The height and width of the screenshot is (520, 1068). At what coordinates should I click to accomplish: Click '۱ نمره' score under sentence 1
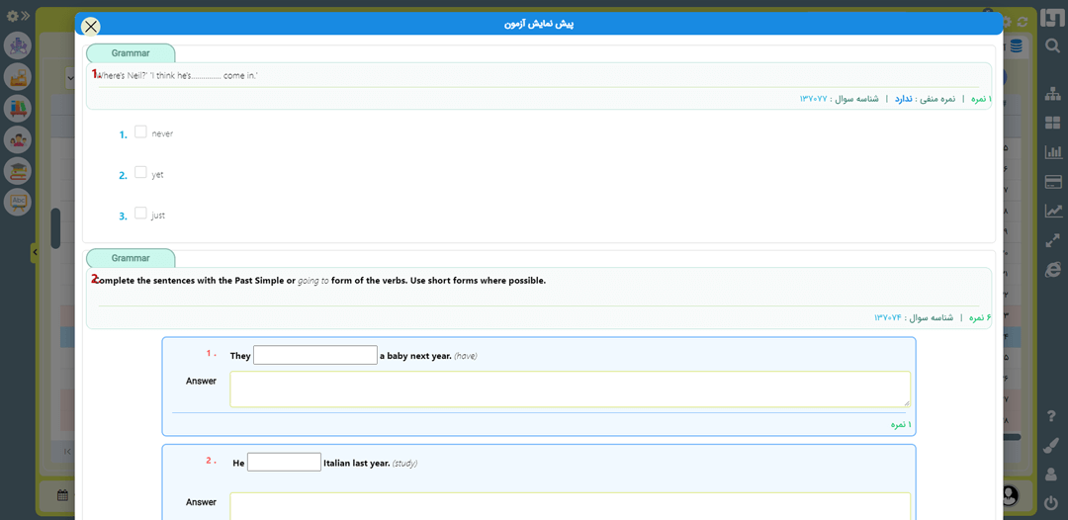coord(901,424)
